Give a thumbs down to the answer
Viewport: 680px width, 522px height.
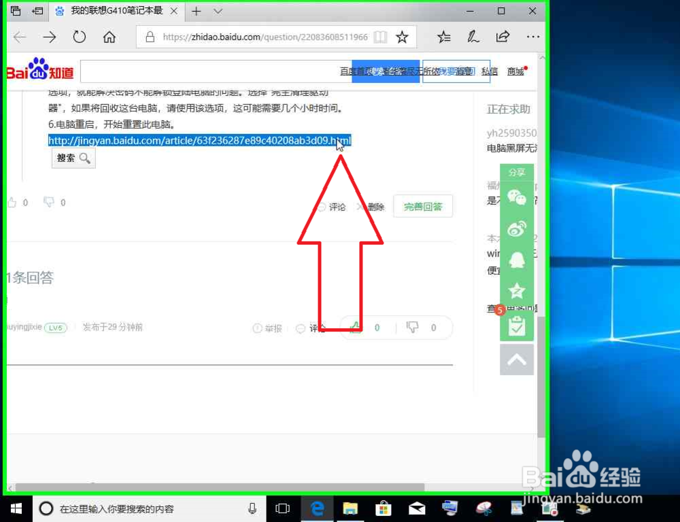click(x=412, y=327)
